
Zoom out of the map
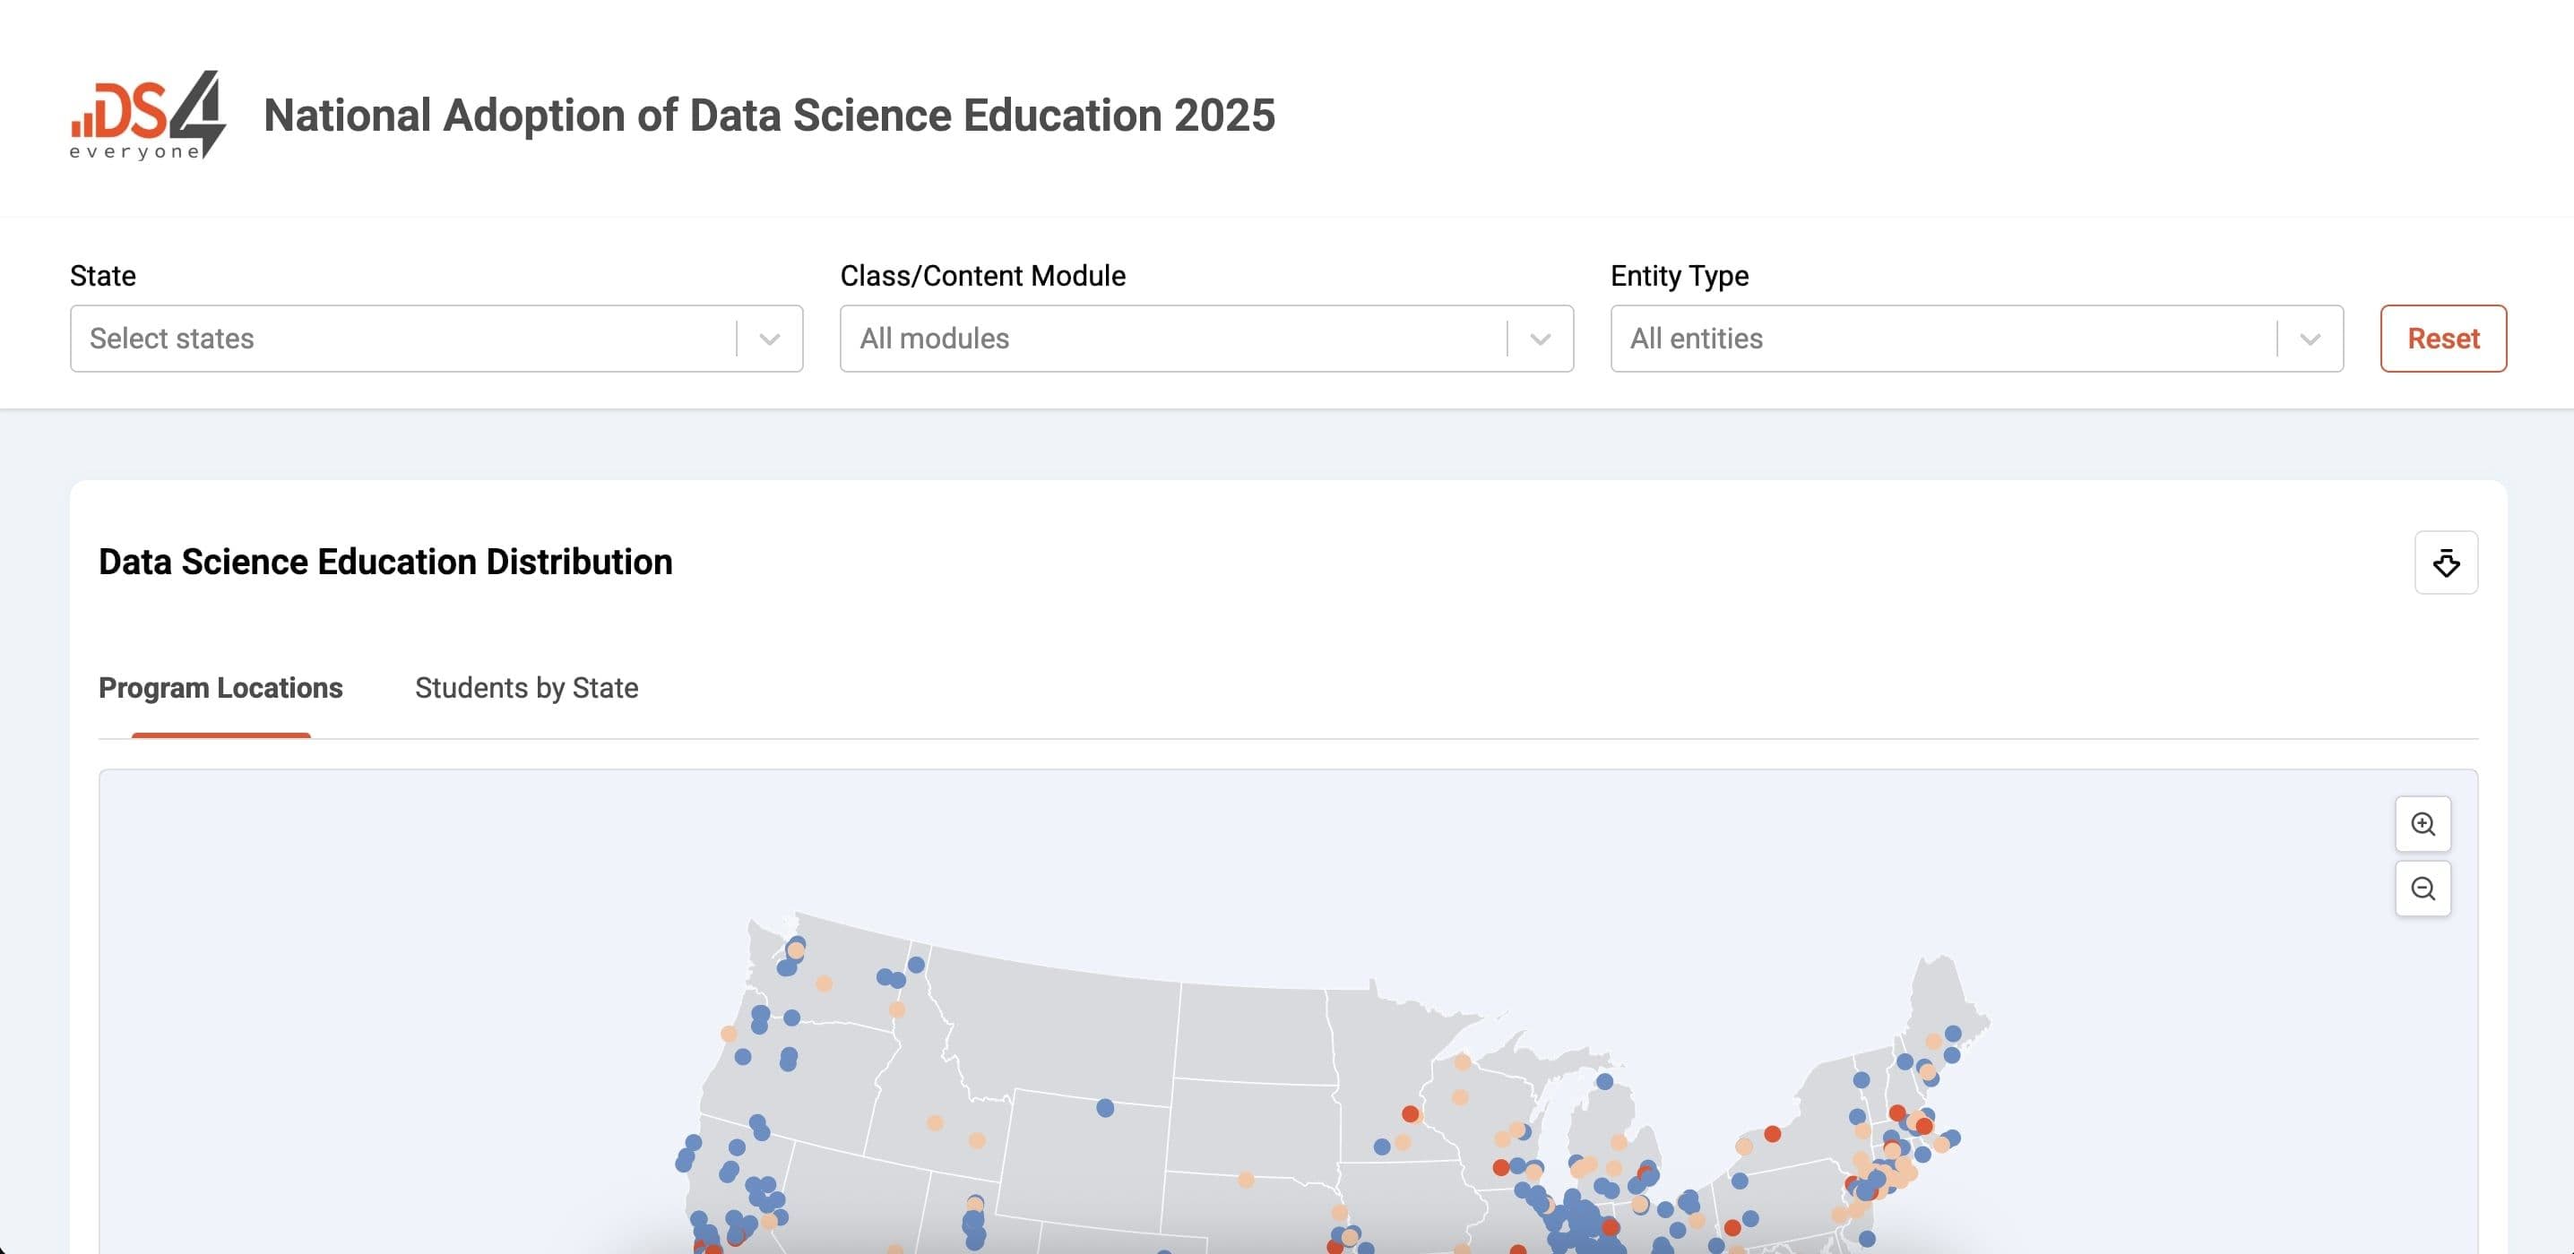click(2423, 889)
